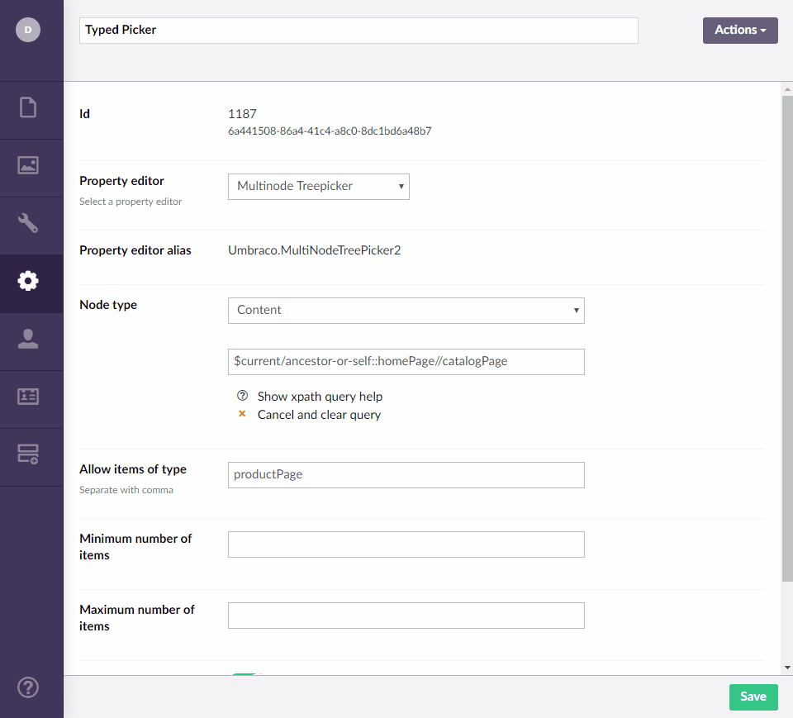
Task: Open the Media section icon
Action: [x=29, y=165]
